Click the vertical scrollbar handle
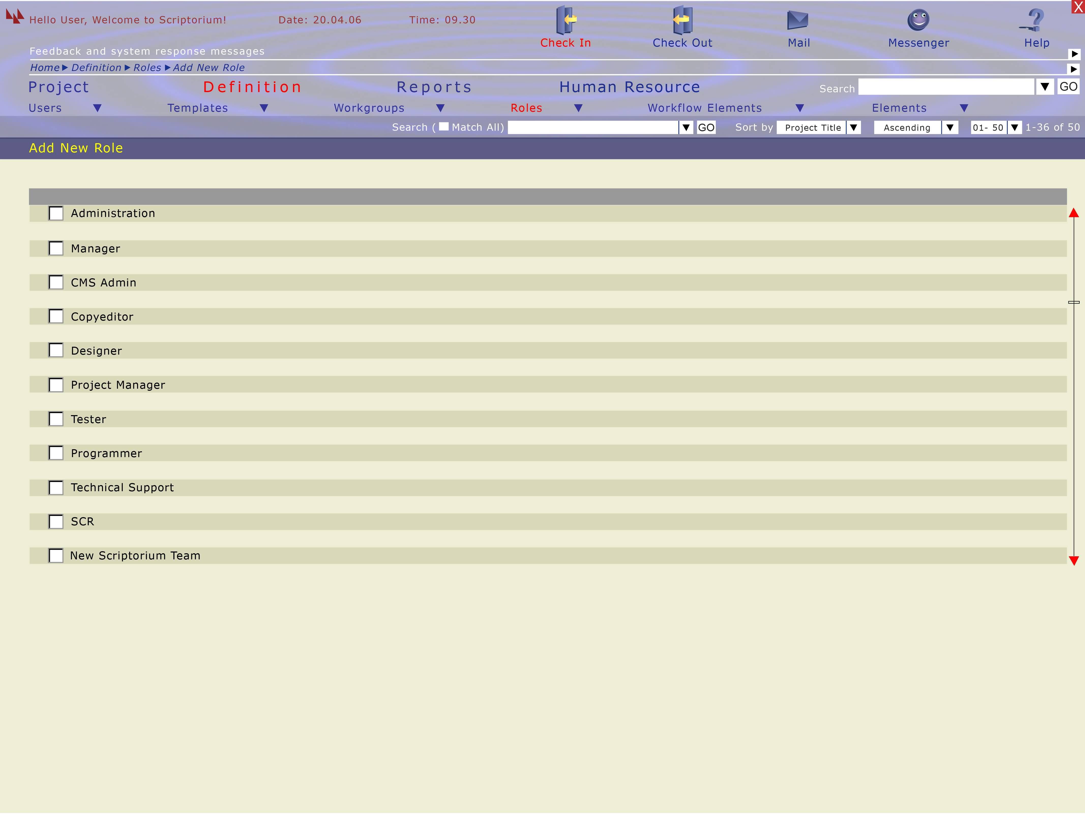 pyautogui.click(x=1074, y=302)
